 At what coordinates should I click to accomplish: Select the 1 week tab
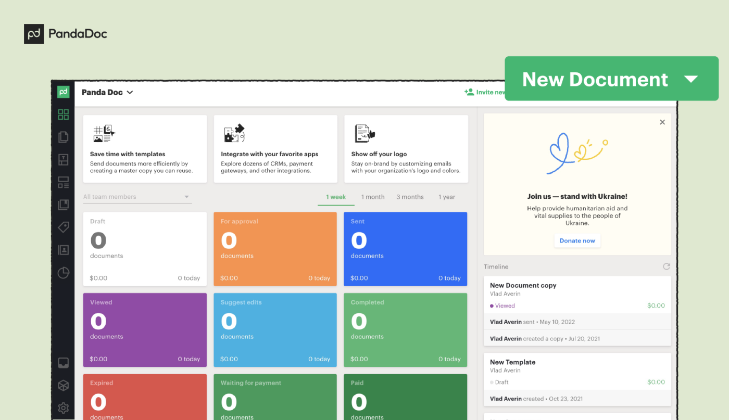click(336, 197)
